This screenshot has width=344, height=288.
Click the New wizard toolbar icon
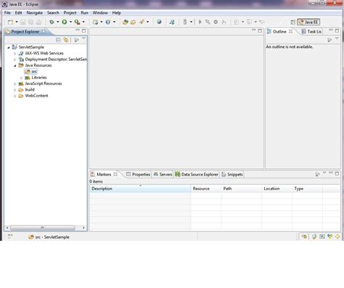(10, 22)
